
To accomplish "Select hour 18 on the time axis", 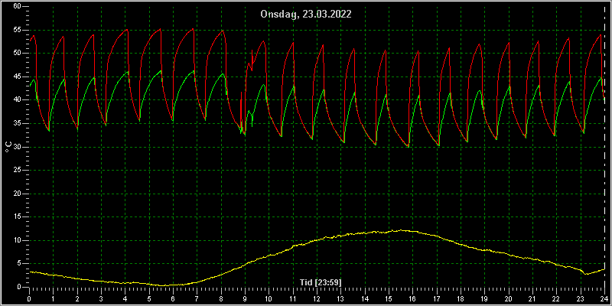I will tap(461, 298).
